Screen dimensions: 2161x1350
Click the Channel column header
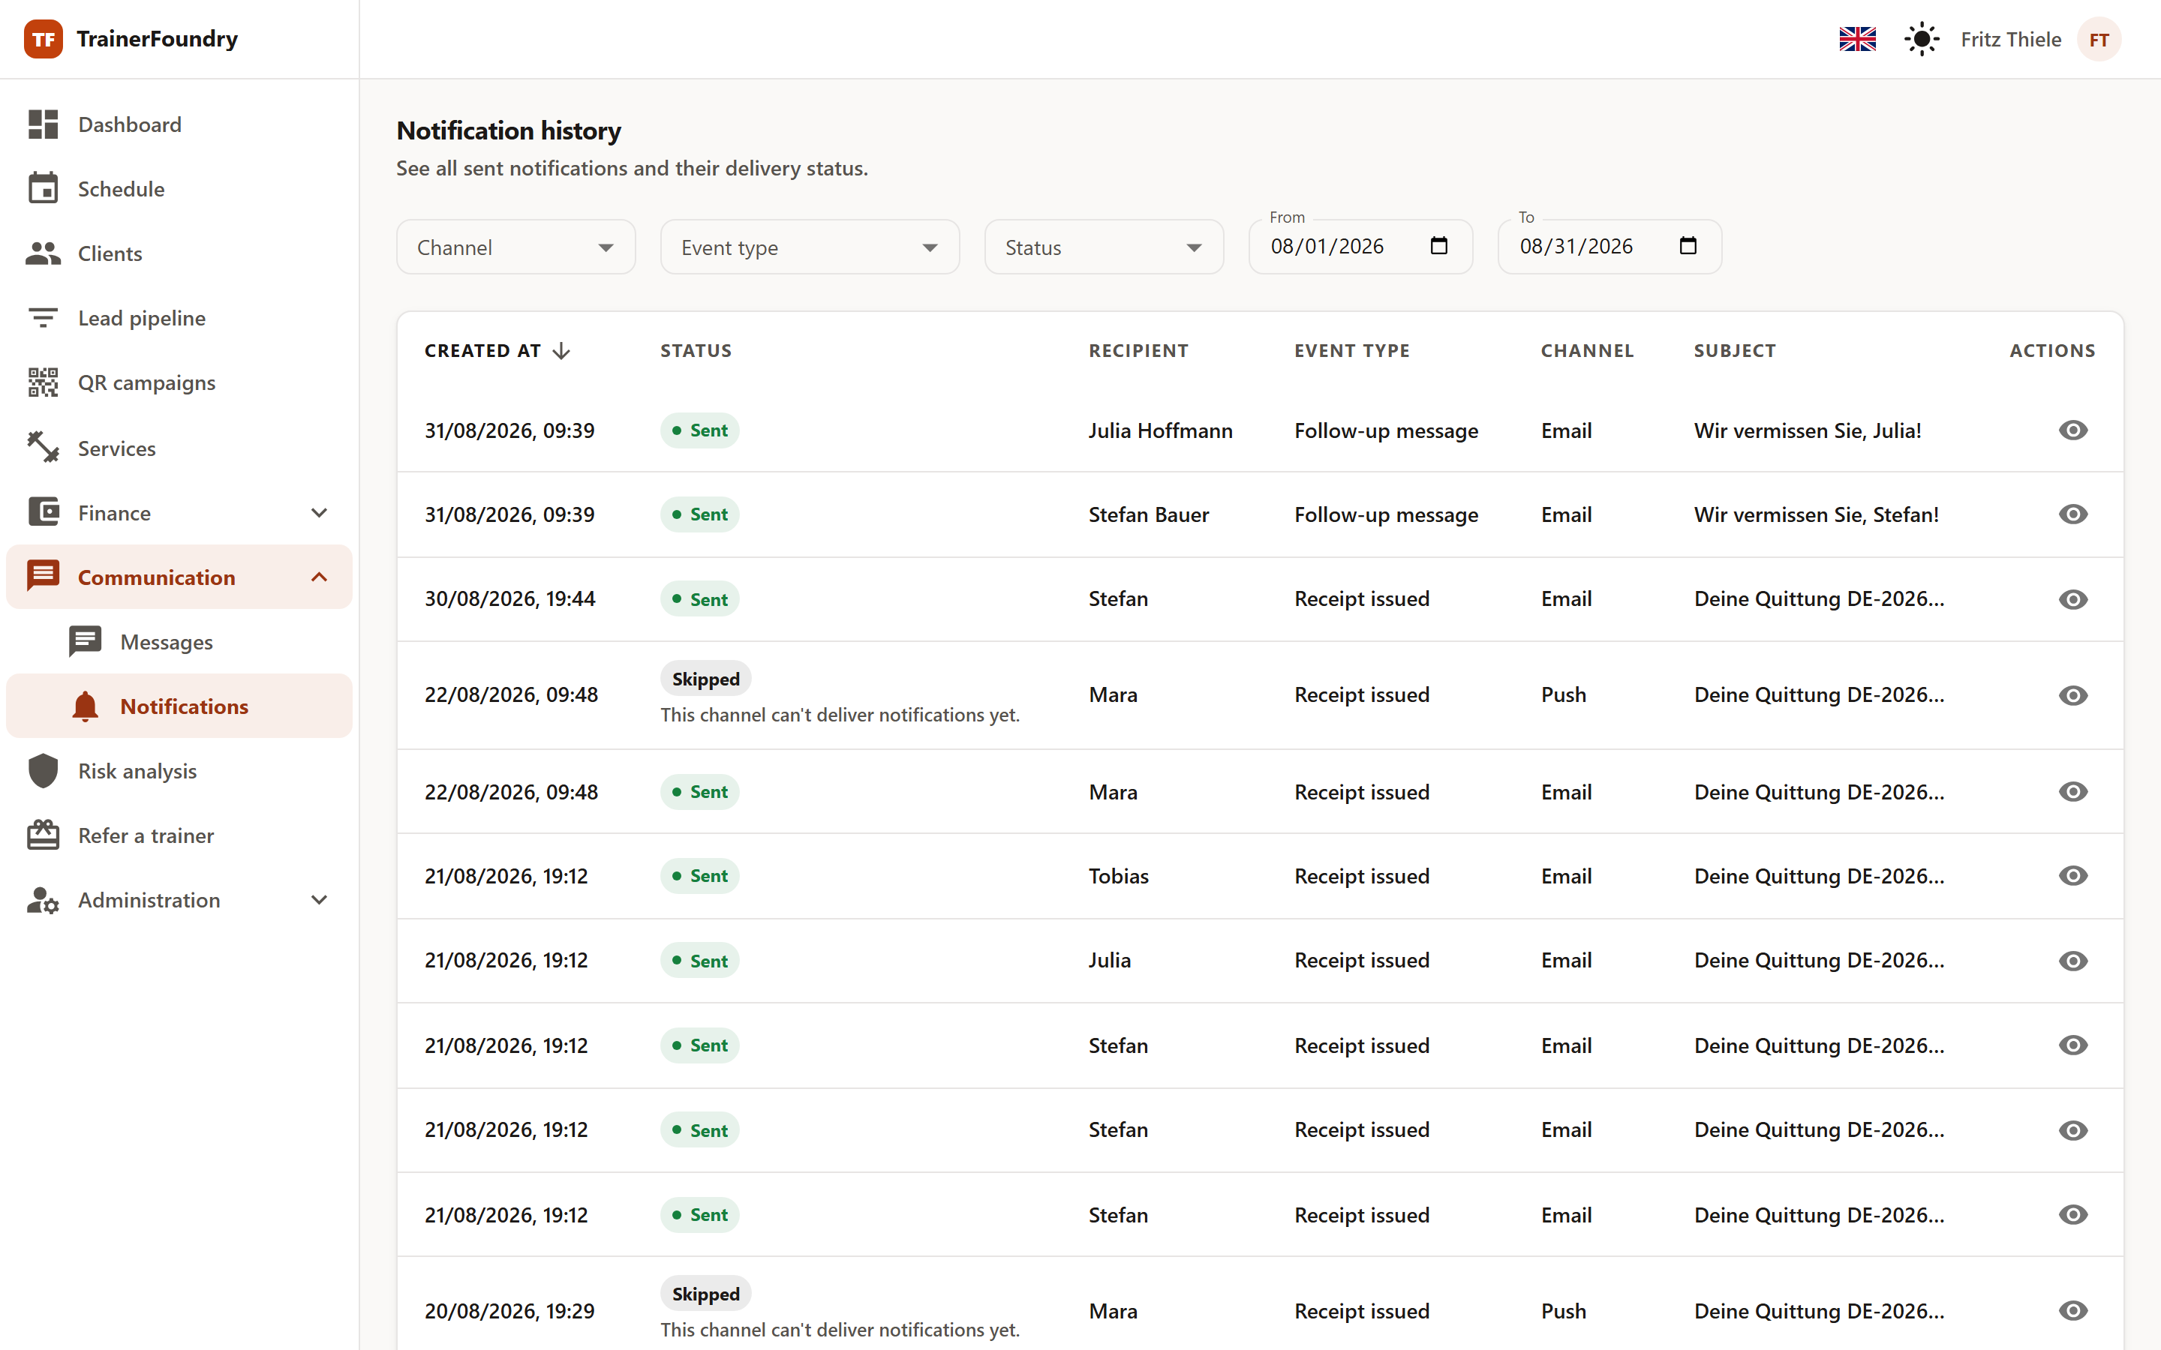click(x=1587, y=351)
